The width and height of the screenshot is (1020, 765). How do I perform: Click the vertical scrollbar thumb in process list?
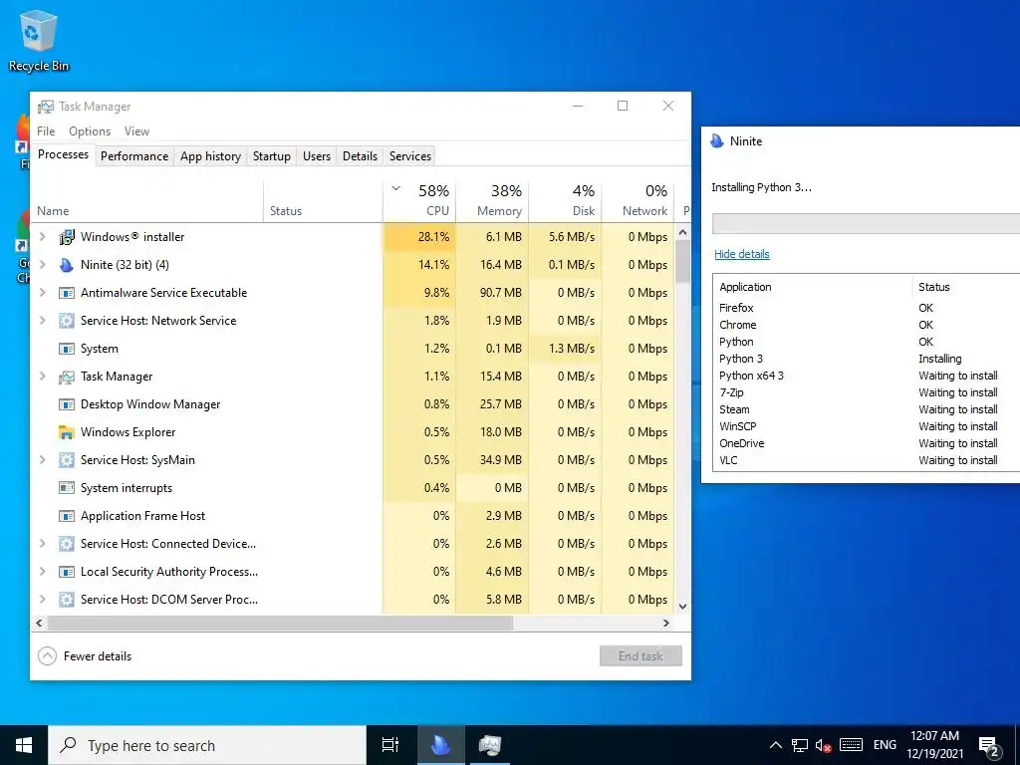[x=682, y=262]
